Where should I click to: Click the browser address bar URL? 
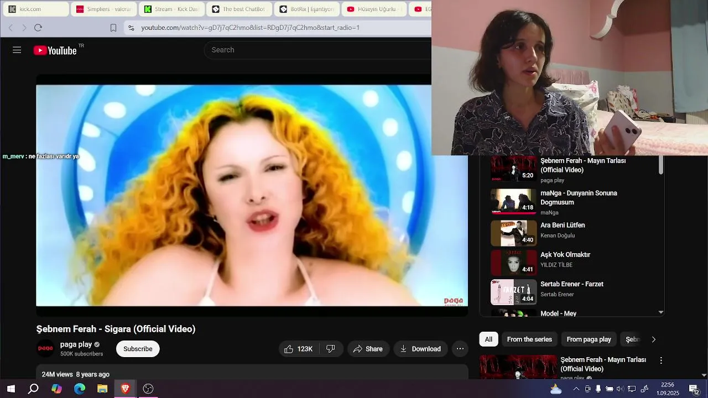click(250, 28)
